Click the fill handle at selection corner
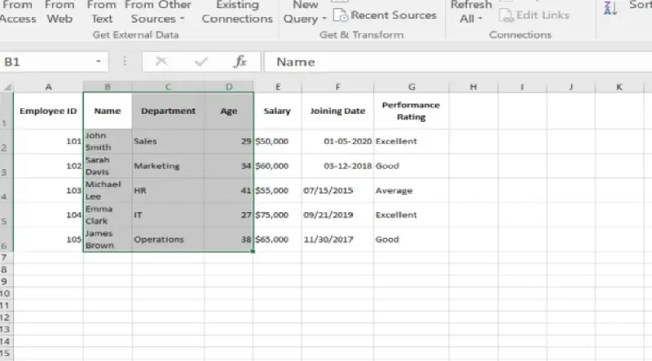 253,251
